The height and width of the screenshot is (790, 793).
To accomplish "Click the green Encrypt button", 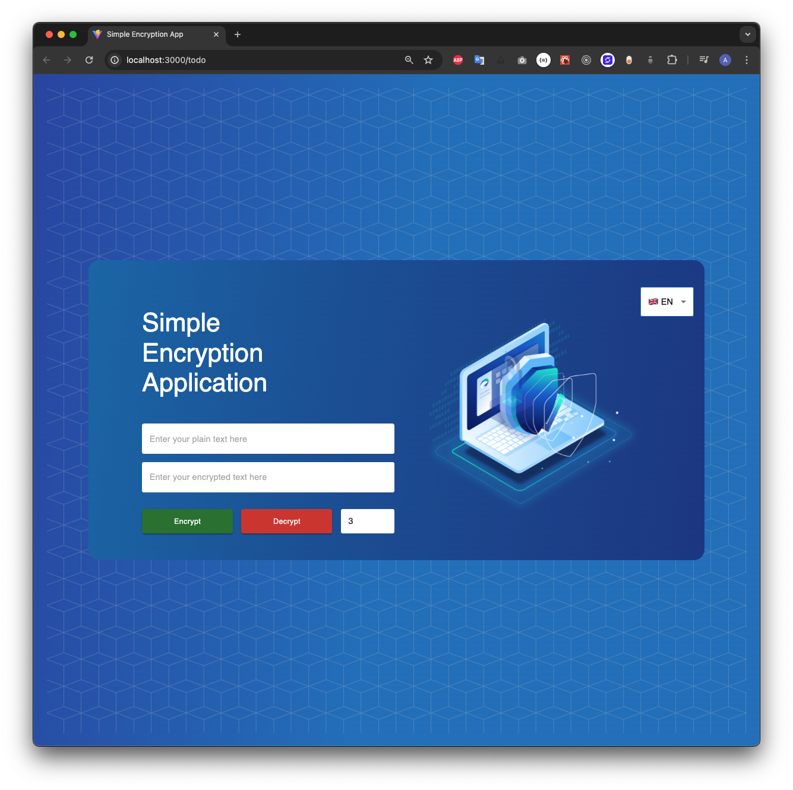I will click(187, 521).
